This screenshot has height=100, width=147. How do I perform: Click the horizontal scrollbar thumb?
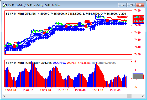(129, 96)
